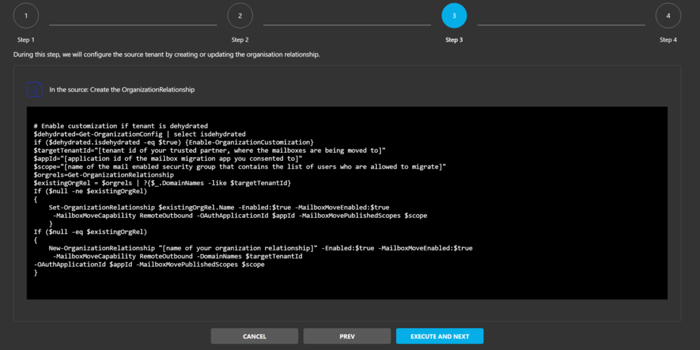Click the last '-OAuthApplicationId $appId' line
Viewport: 700px width, 350px height.
tap(149, 265)
